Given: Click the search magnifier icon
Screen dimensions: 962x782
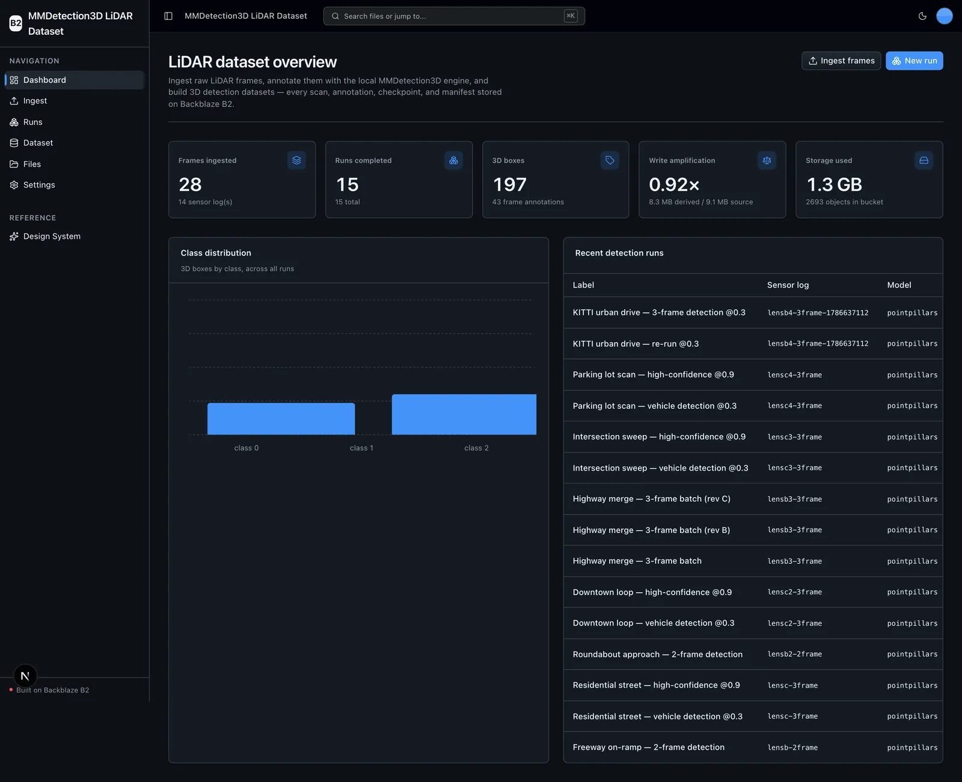Looking at the screenshot, I should [x=335, y=16].
